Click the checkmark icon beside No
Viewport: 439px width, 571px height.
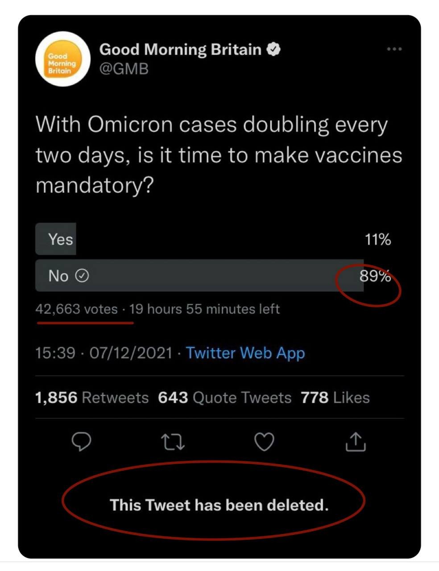tap(82, 276)
